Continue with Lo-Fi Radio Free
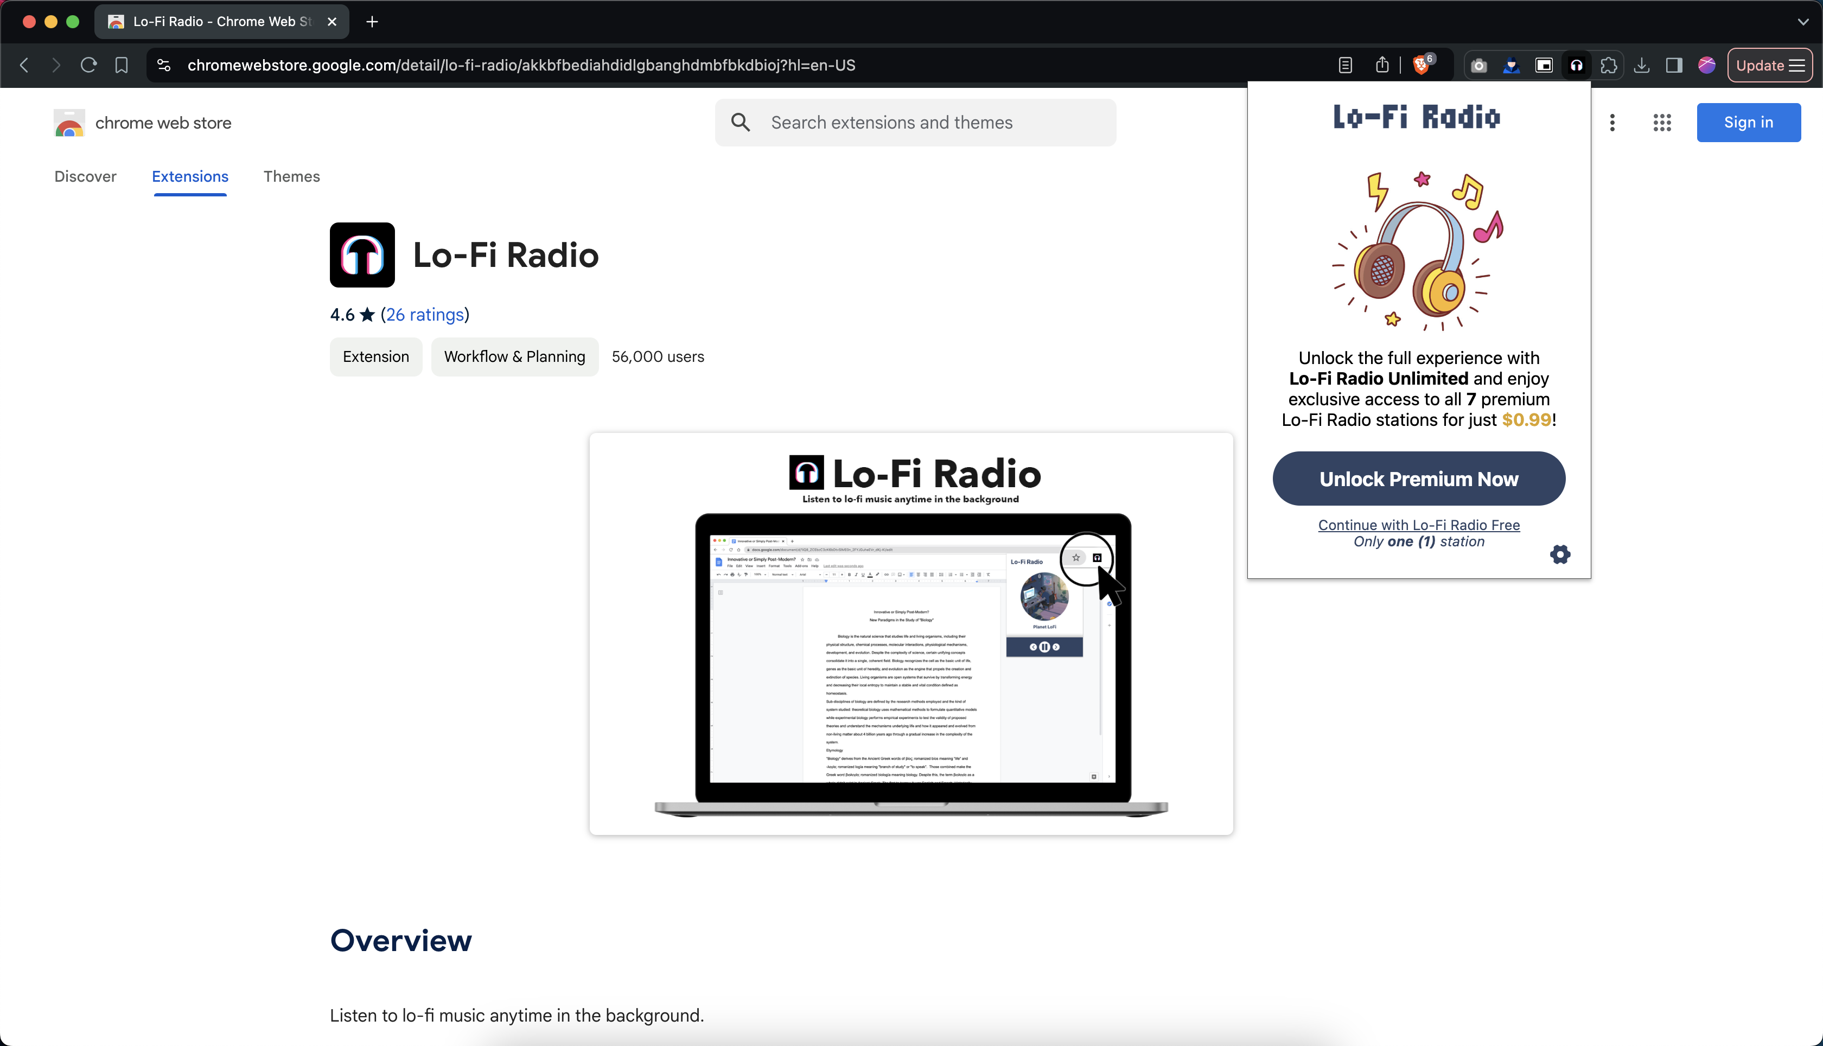The image size is (1823, 1046). click(1419, 525)
